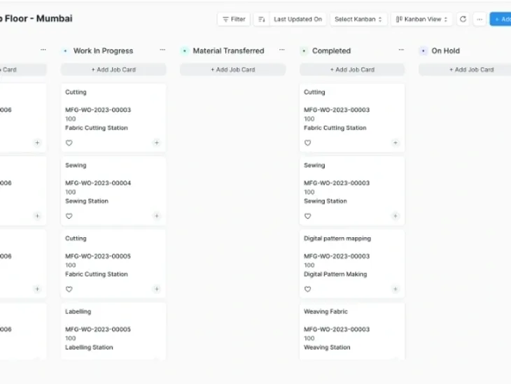
Task: Open the toolbar more options menu
Action: click(x=479, y=19)
